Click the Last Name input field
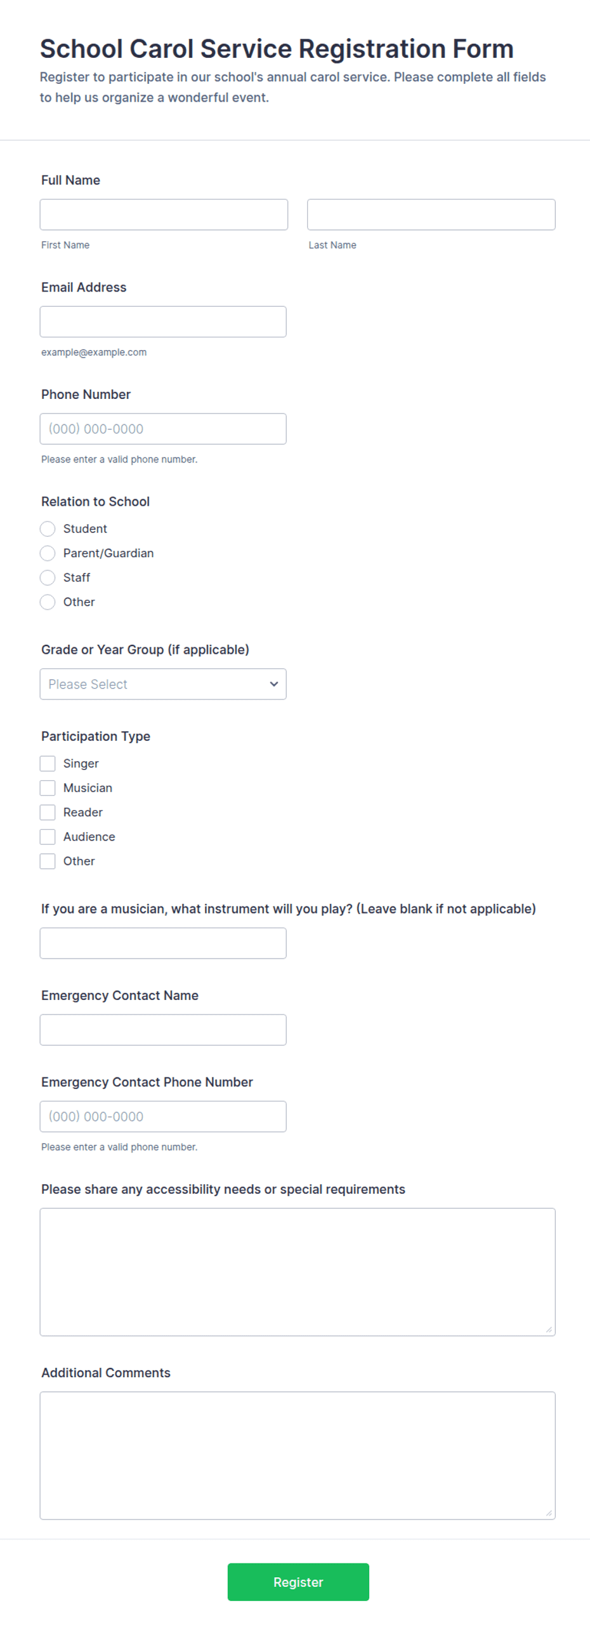Image resolution: width=590 pixels, height=1632 pixels. [431, 215]
